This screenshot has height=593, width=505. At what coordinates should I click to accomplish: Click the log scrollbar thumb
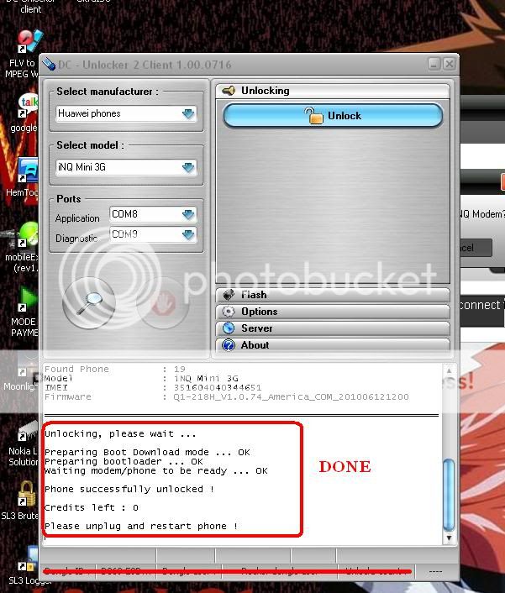(x=449, y=494)
